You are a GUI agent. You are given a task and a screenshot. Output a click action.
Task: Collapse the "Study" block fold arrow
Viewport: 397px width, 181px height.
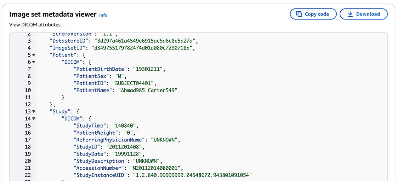pyautogui.click(x=34, y=111)
